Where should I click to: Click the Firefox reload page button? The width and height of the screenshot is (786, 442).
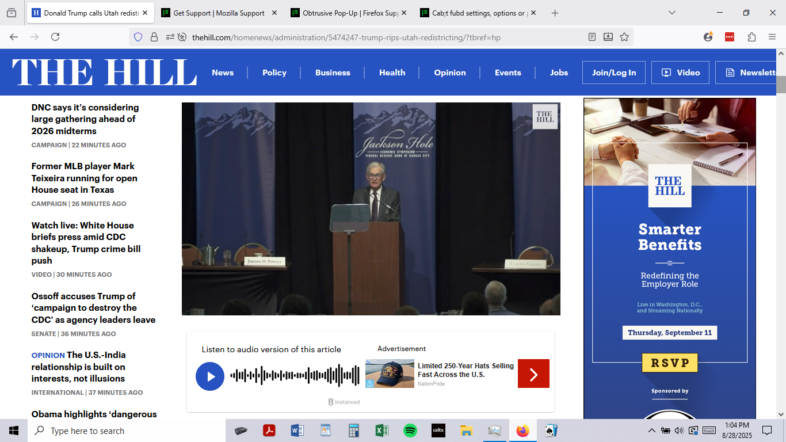pyautogui.click(x=55, y=37)
